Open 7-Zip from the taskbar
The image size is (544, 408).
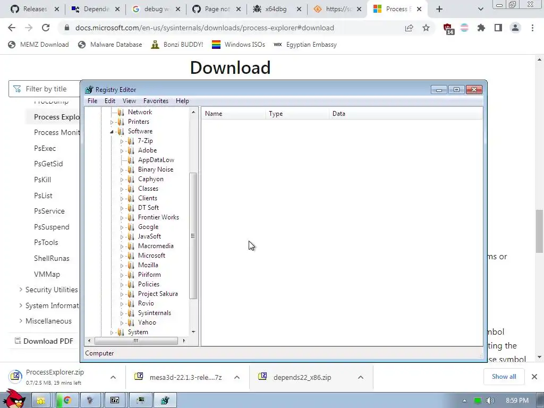115,401
